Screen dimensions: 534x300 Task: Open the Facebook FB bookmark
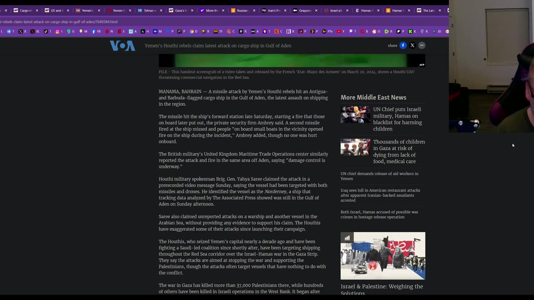point(96,31)
